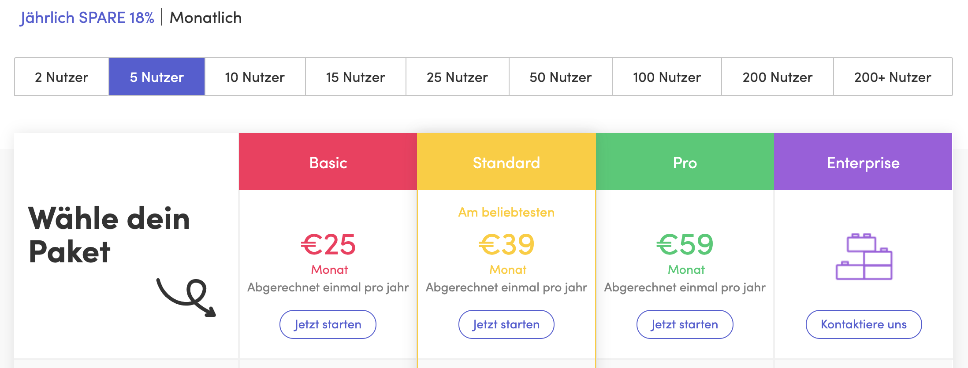Select the 200 Nutzer option
This screenshot has height=368, width=968.
777,77
